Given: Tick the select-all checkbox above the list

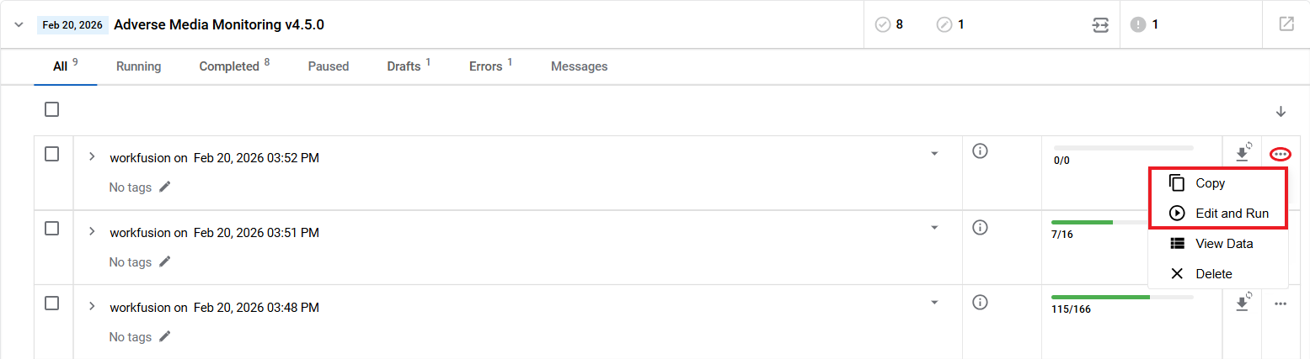Looking at the screenshot, I should pos(51,109).
